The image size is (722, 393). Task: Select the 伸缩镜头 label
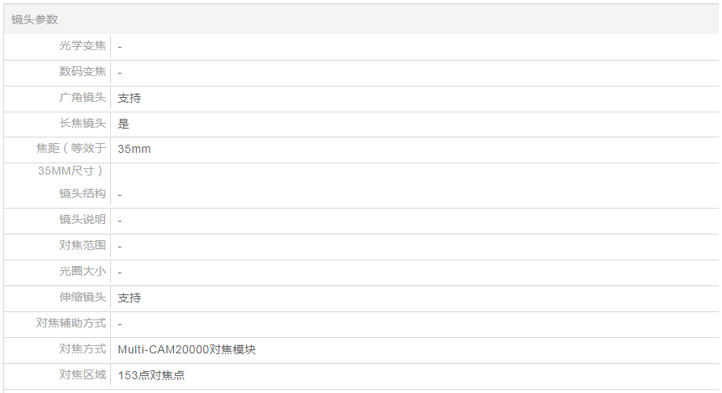pyautogui.click(x=82, y=298)
